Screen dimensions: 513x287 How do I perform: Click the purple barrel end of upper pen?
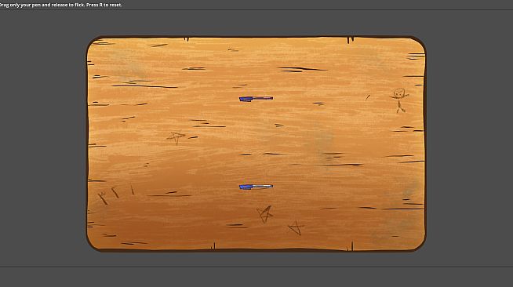tap(263, 98)
